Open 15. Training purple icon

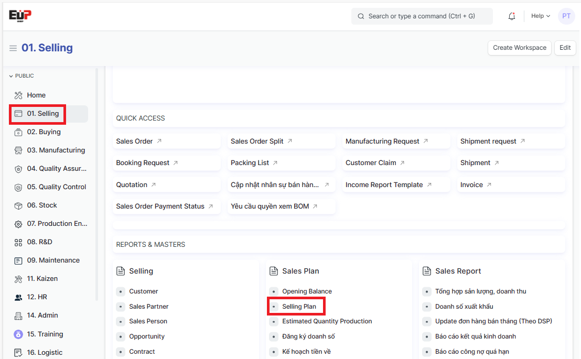[18, 334]
